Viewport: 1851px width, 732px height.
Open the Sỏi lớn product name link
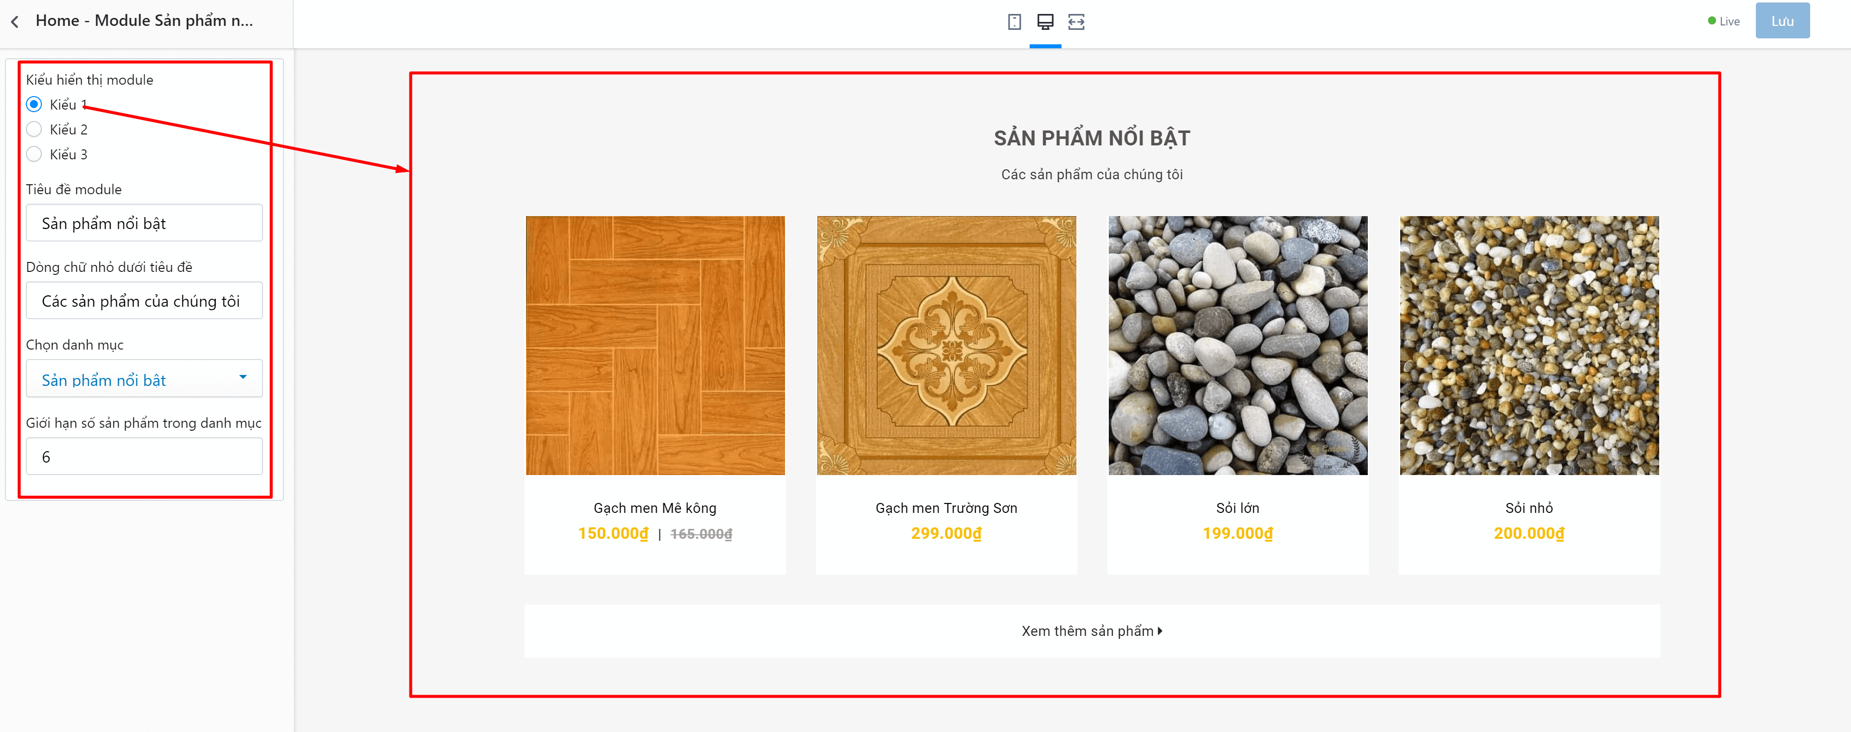(1237, 508)
